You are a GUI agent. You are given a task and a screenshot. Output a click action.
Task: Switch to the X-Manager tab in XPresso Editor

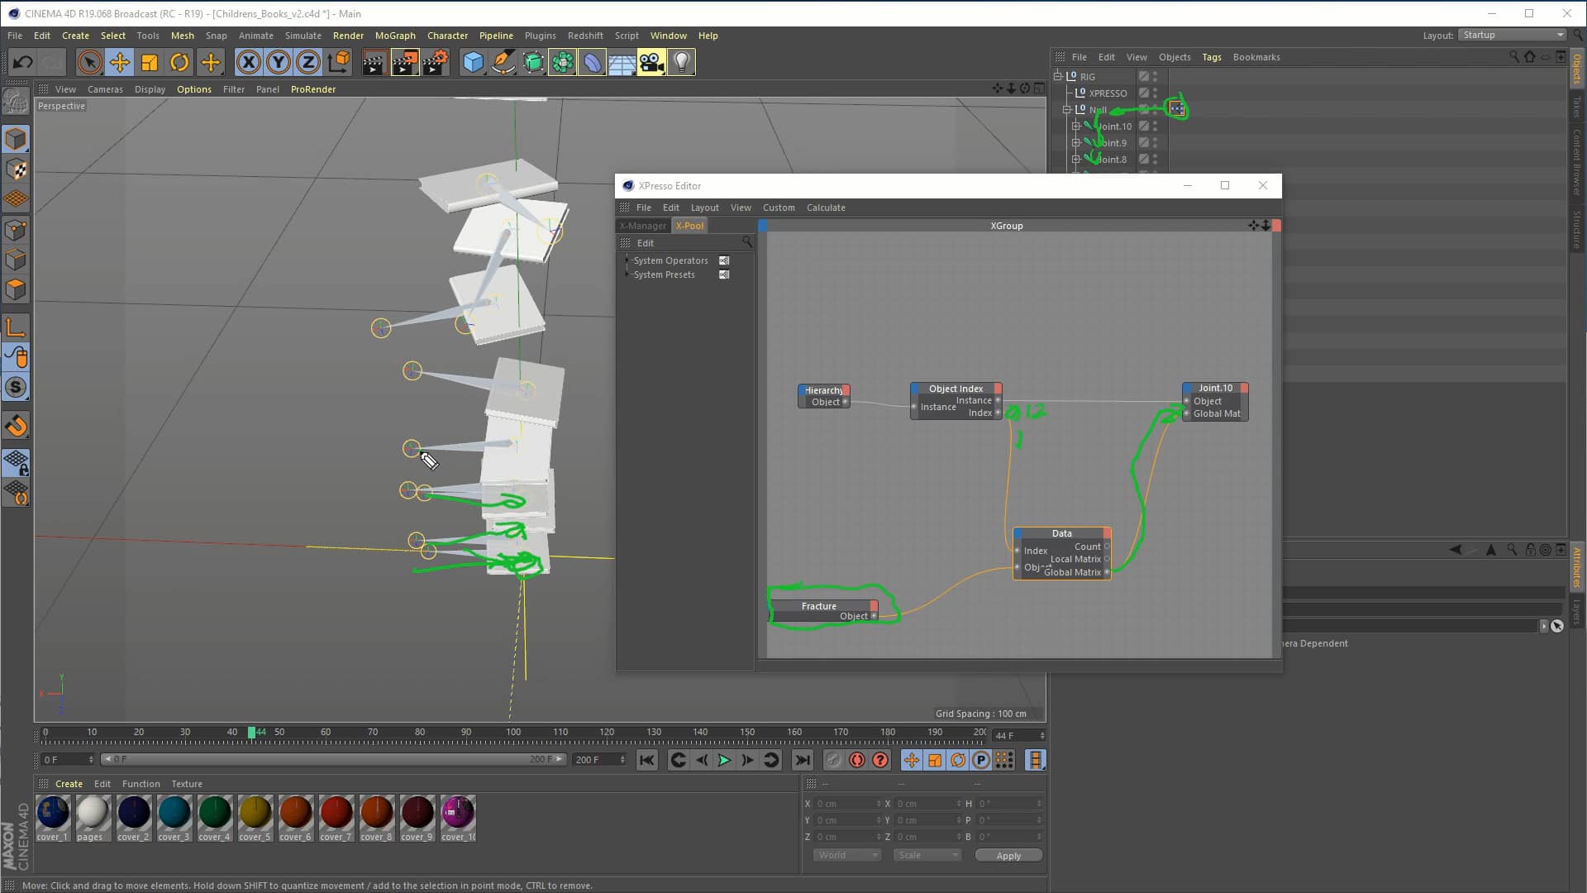pyautogui.click(x=641, y=225)
